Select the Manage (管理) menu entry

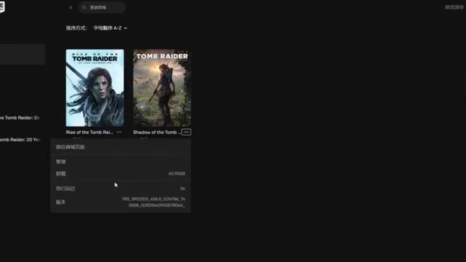click(x=121, y=162)
